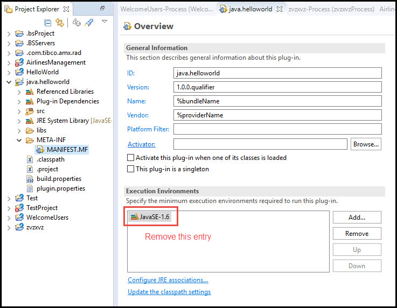Open Project Explorer View Menu dropdown arrow
The height and width of the screenshot is (308, 397).
tap(105, 22)
